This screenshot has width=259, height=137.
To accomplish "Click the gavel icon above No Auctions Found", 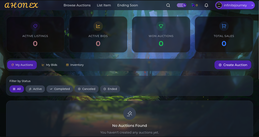I will pyautogui.click(x=129, y=113).
